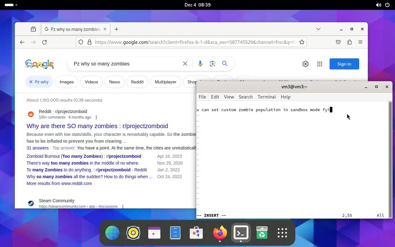This screenshot has width=395, height=247.
Task: Click the forward arrow in Firefox
Action: tap(33, 42)
